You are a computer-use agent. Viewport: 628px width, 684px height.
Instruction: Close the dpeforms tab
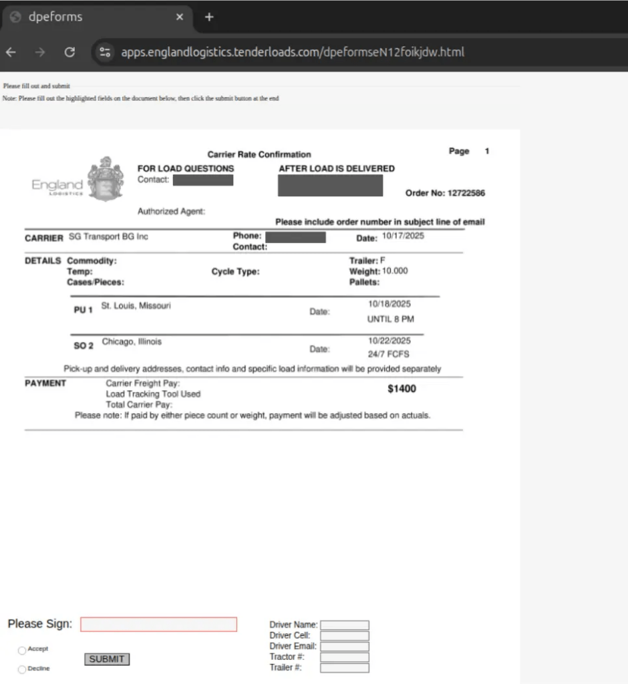pos(179,17)
